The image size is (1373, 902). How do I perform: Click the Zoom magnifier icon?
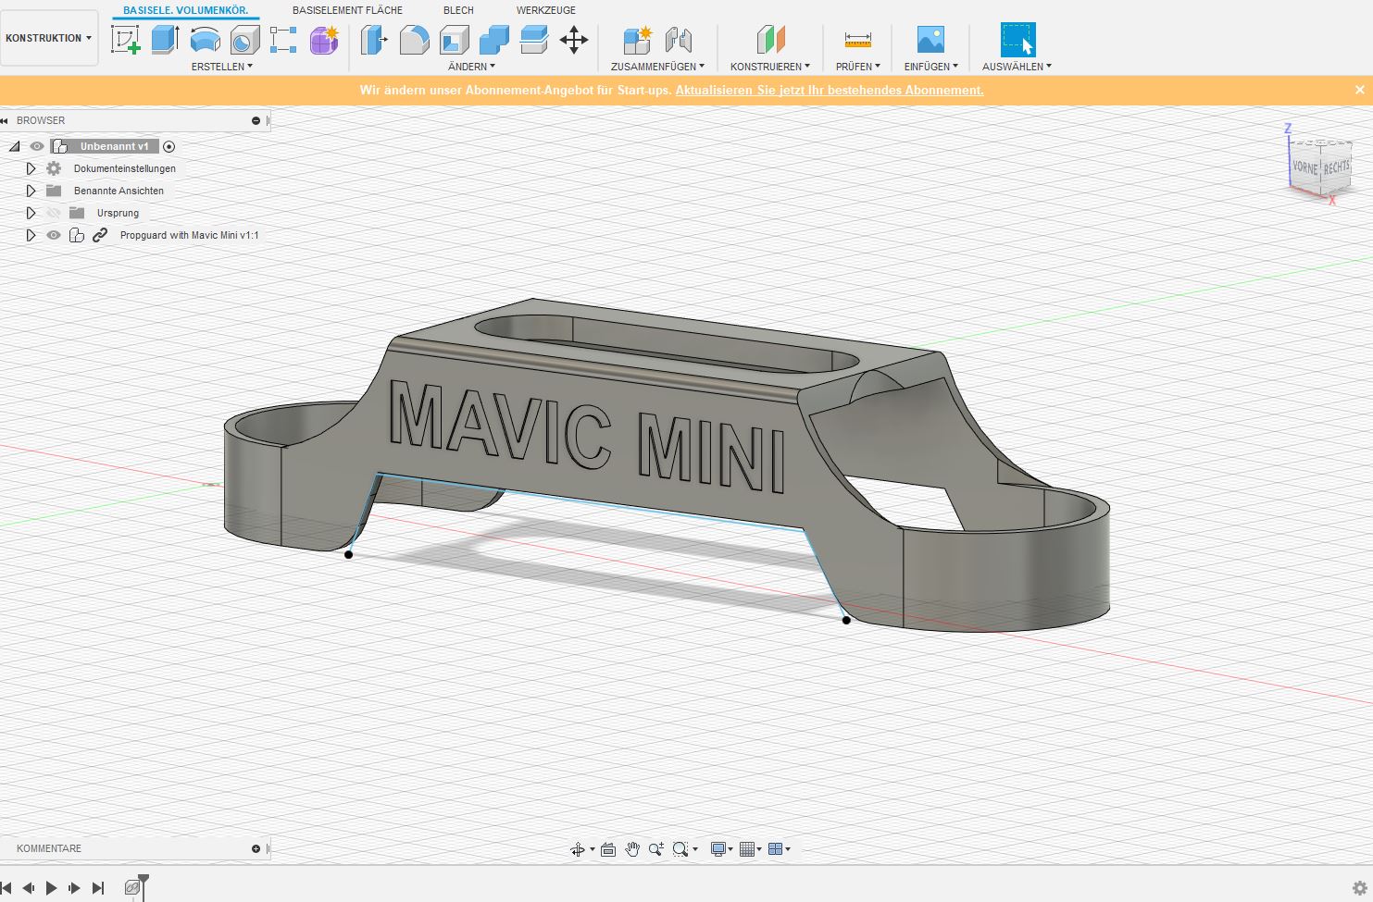[x=656, y=849]
